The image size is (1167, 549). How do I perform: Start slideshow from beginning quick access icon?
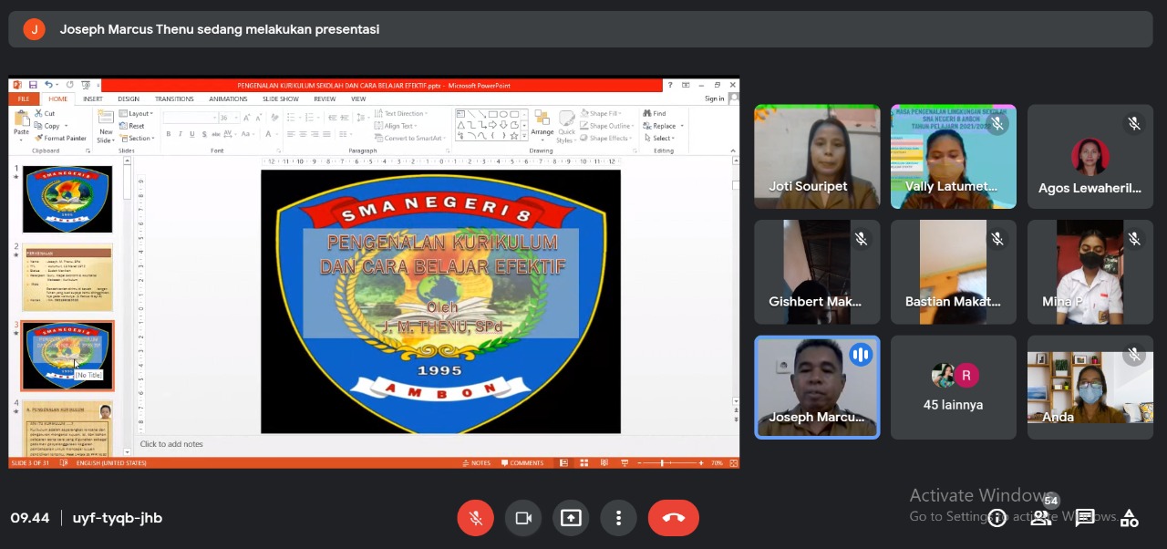[x=85, y=85]
